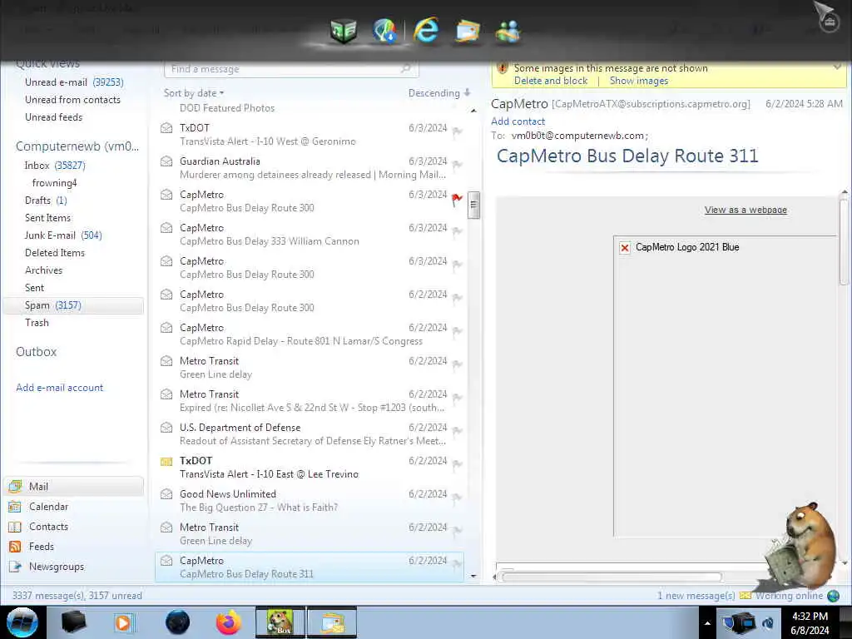Click the search magnifier in Find box

(x=405, y=69)
